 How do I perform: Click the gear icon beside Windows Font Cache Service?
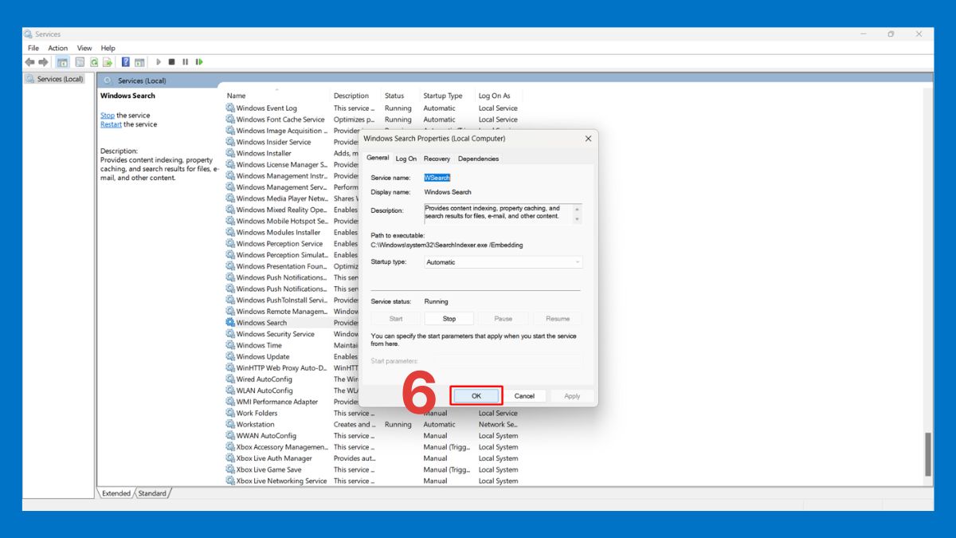click(230, 120)
